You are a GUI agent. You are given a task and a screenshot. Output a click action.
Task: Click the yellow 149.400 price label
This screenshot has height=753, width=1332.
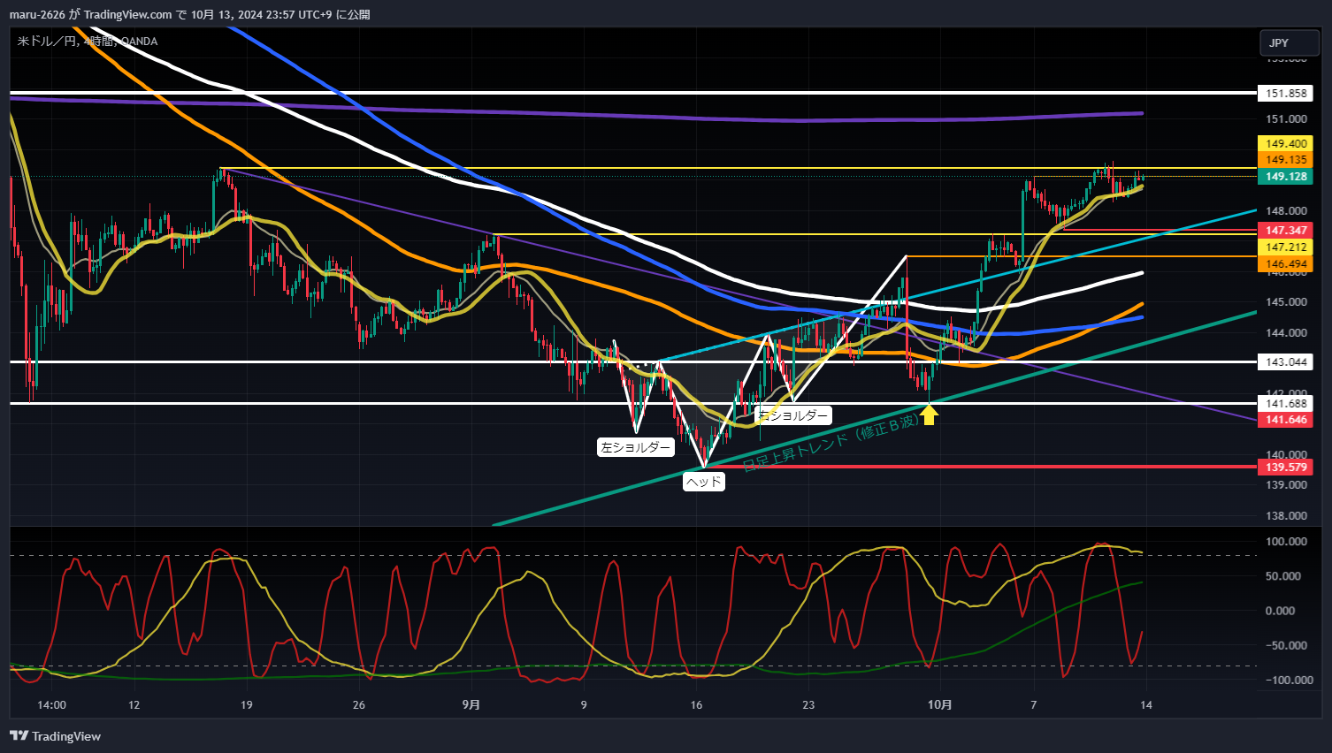click(x=1286, y=143)
